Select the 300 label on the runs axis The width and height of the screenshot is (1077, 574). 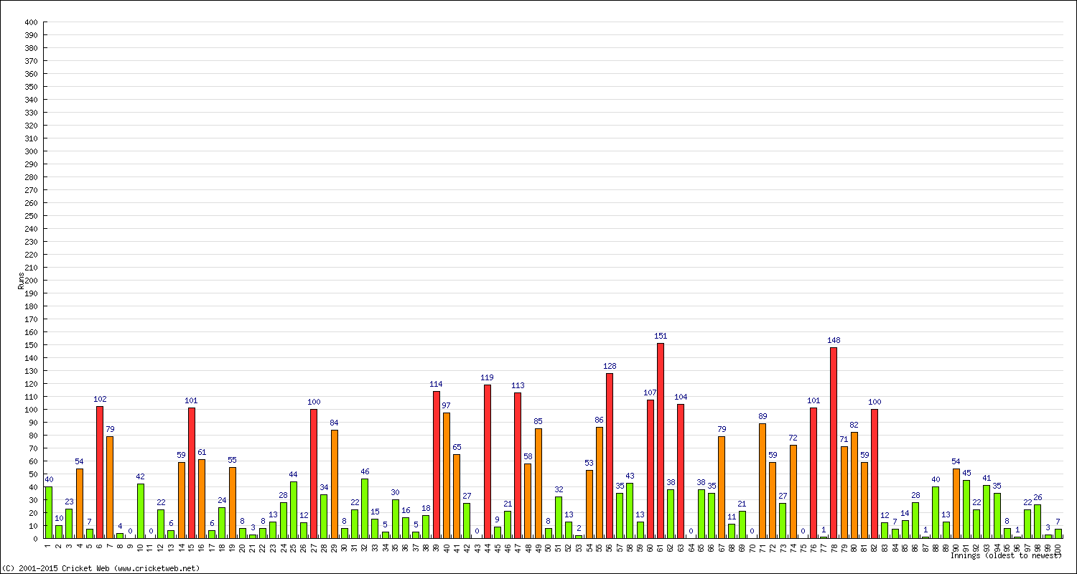pos(30,151)
